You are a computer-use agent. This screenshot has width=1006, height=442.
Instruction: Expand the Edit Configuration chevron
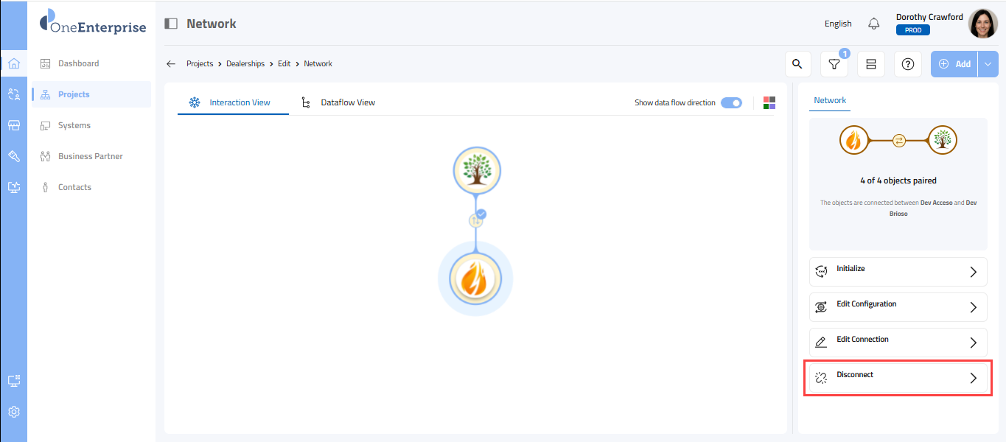tap(973, 307)
